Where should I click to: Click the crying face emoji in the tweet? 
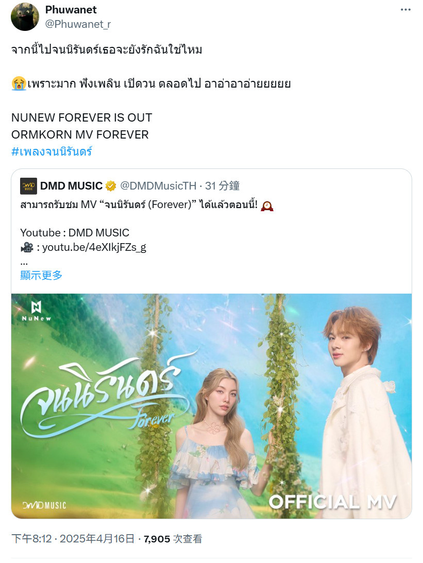(19, 83)
